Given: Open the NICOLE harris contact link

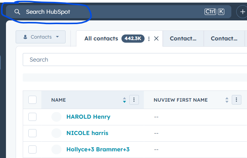Looking at the screenshot, I should point(87,133).
